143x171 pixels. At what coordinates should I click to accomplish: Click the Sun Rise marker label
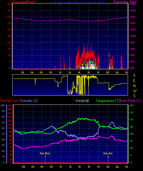pos(45,153)
